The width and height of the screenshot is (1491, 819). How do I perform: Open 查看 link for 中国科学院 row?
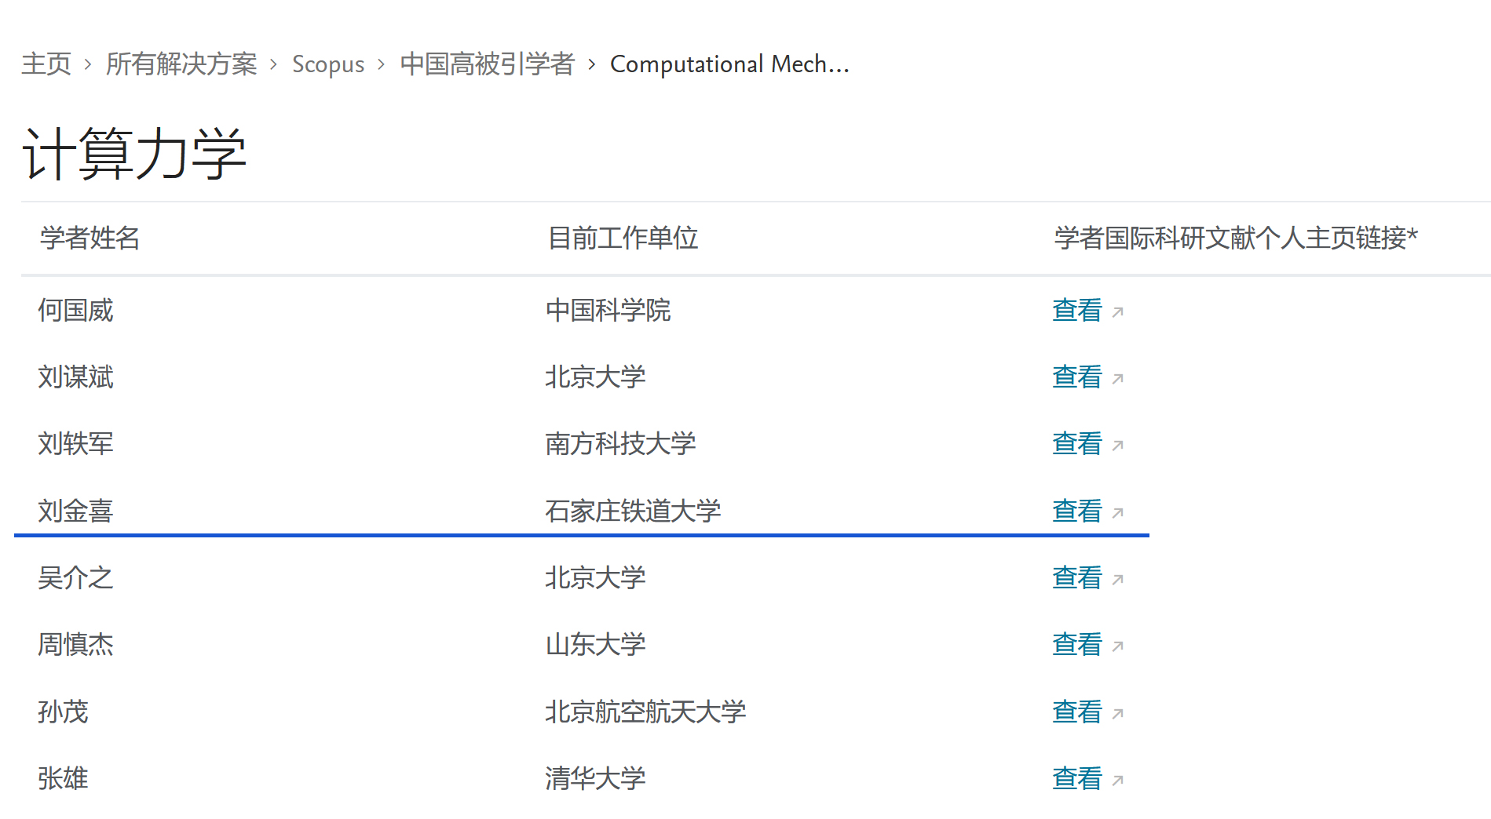pyautogui.click(x=1077, y=311)
